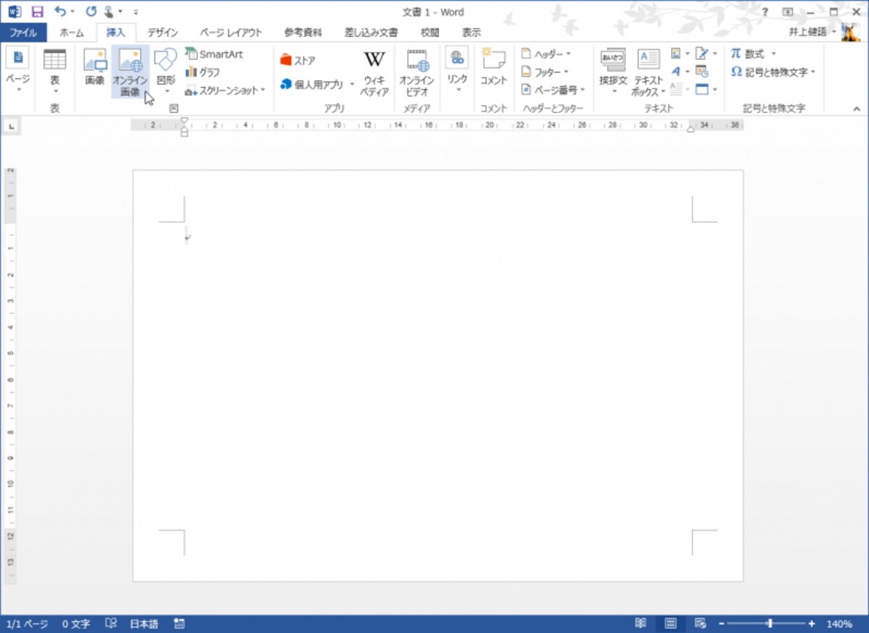Switch to the 表示 tab

pos(471,33)
